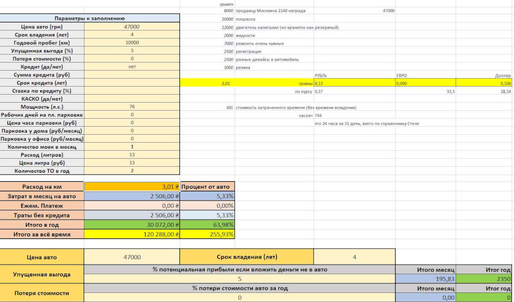Screen dimensions: 514x302
Task: Select the 'Процент от авто' header cell
Action: pyautogui.click(x=207, y=187)
